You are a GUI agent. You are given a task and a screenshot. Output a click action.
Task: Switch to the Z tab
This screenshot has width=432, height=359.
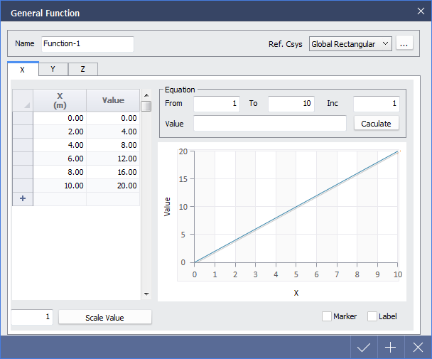[82, 69]
